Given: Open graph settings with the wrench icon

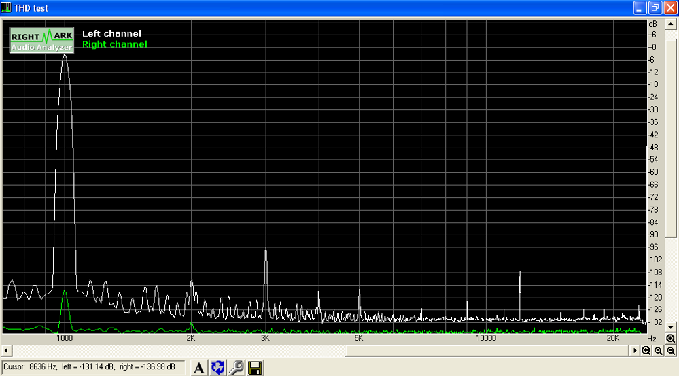Looking at the screenshot, I should pos(237,368).
